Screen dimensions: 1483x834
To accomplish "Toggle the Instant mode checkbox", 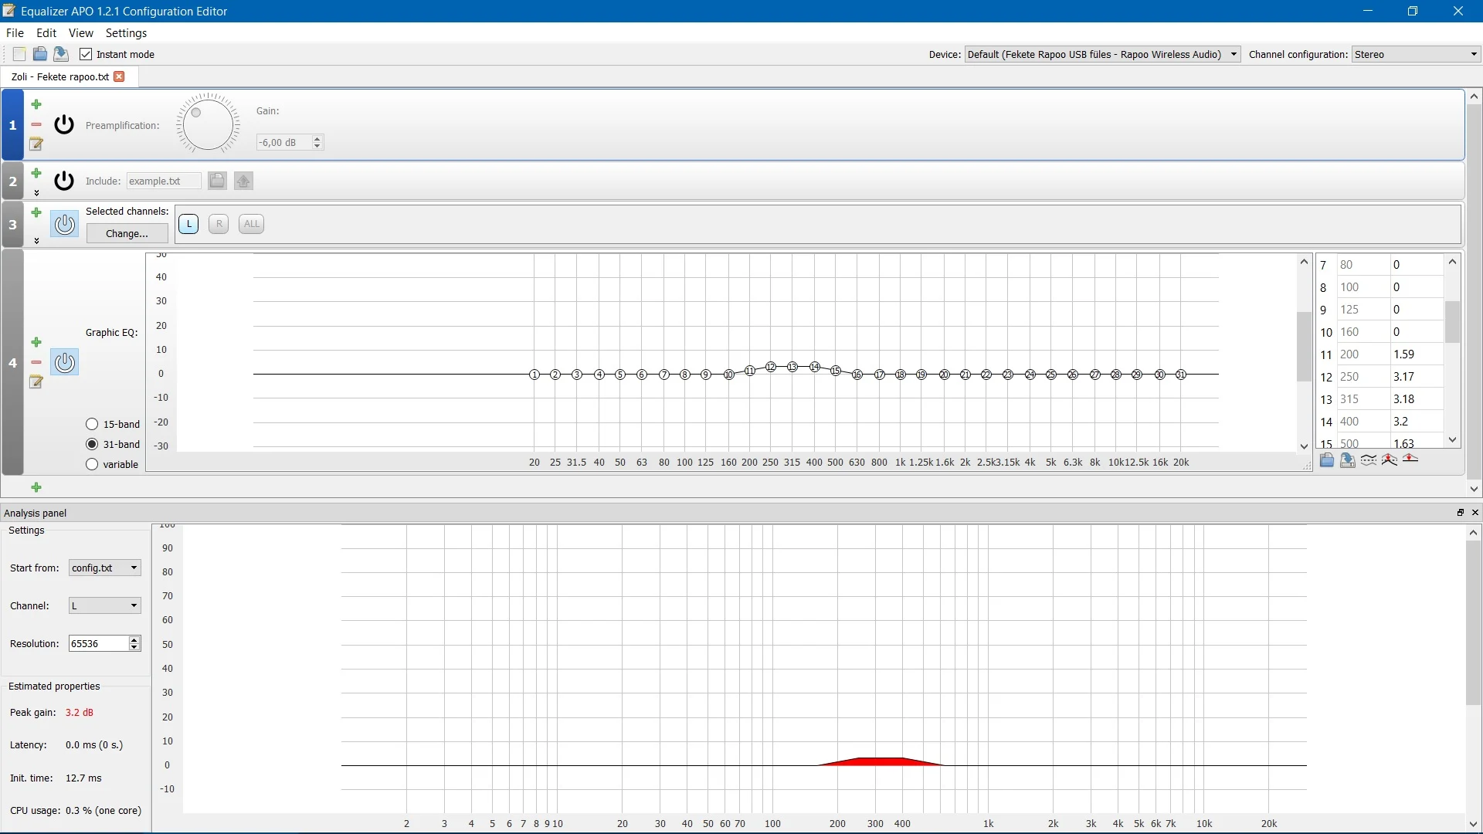I will coord(86,54).
